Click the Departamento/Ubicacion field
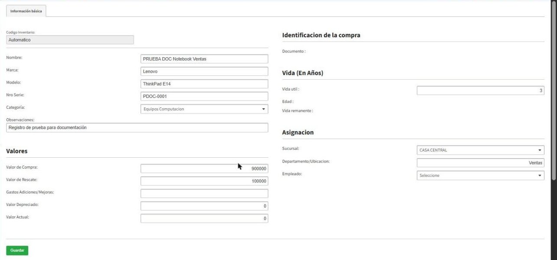 (x=481, y=163)
